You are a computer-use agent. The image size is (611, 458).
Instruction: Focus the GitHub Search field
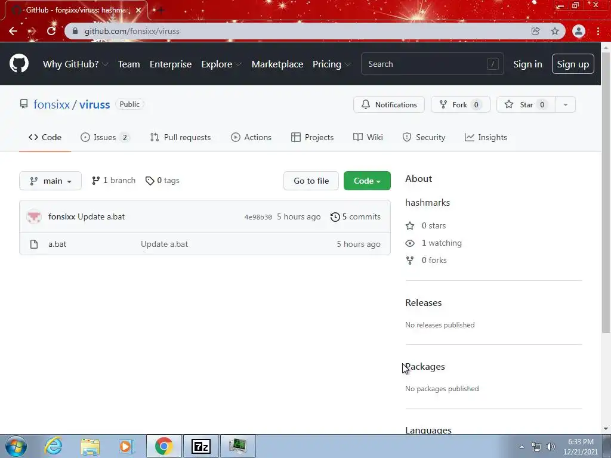click(x=433, y=64)
